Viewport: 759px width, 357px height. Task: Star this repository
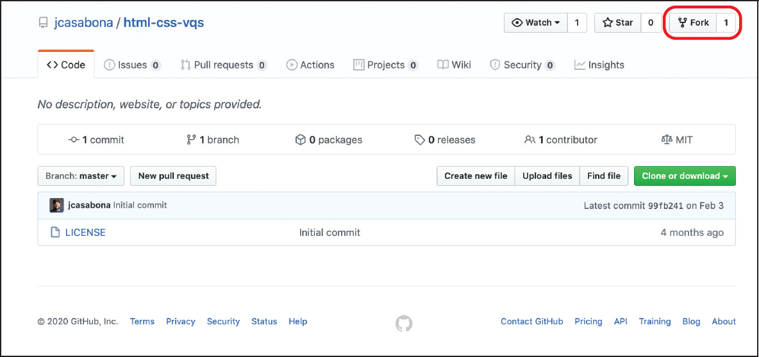tap(618, 22)
